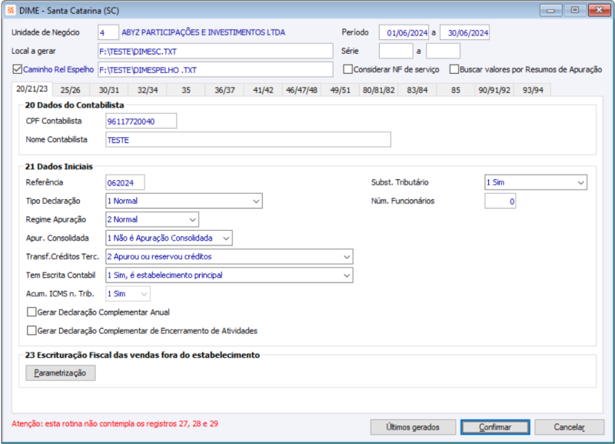The image size is (615, 444).
Task: Switch to the 80/81/82 tab
Action: point(378,90)
